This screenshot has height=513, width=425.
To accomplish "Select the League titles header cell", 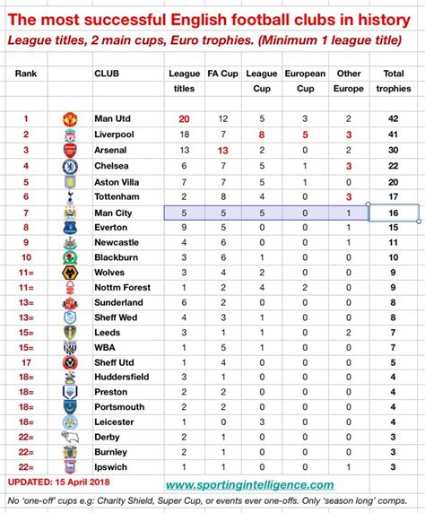I will pos(184,81).
